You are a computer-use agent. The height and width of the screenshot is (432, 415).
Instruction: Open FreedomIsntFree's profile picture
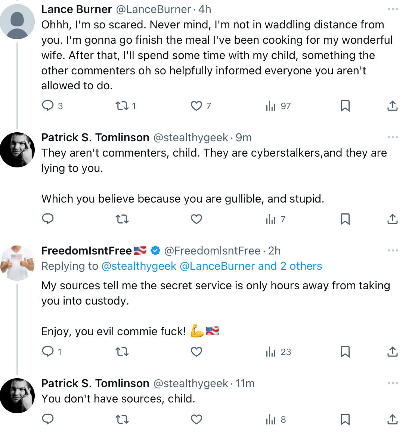tap(17, 263)
